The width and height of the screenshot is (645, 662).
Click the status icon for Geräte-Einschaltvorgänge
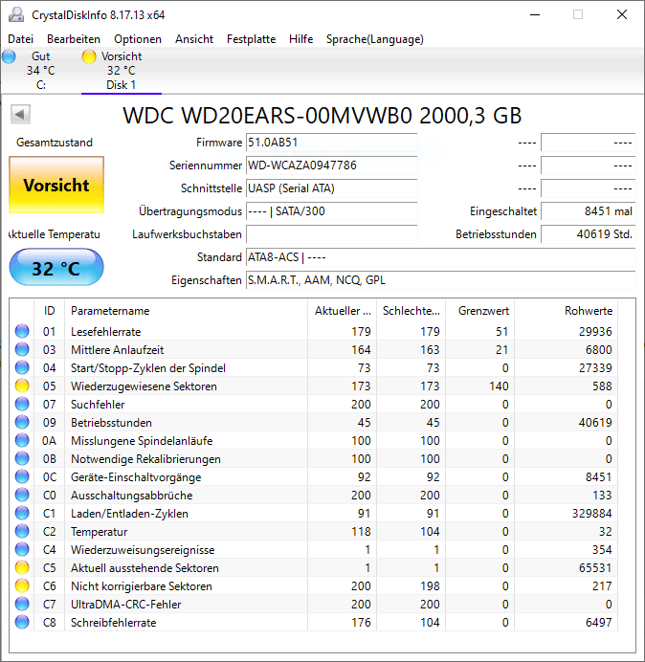22,476
